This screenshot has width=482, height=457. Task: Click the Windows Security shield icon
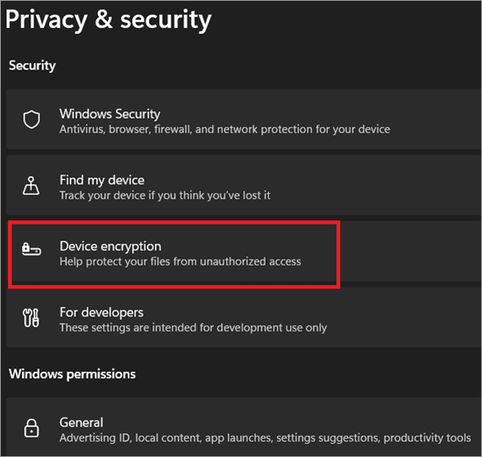coord(32,119)
